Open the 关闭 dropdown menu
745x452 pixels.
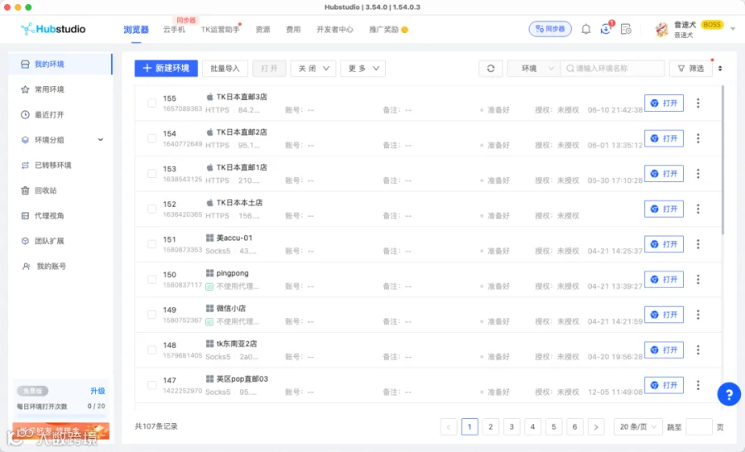point(313,69)
